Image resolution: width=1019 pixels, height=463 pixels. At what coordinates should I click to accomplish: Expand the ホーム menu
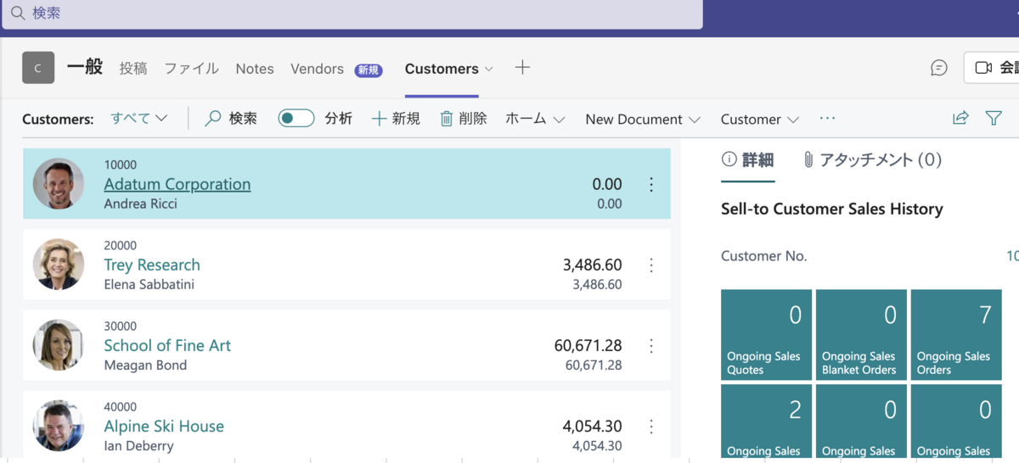pos(535,120)
